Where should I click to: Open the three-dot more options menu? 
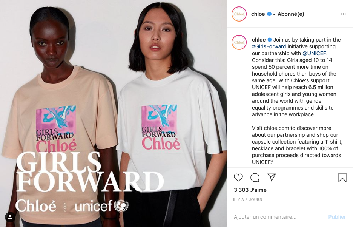pos(343,14)
